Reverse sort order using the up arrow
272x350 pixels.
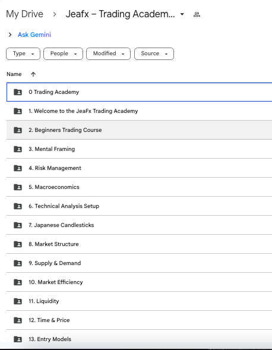33,74
